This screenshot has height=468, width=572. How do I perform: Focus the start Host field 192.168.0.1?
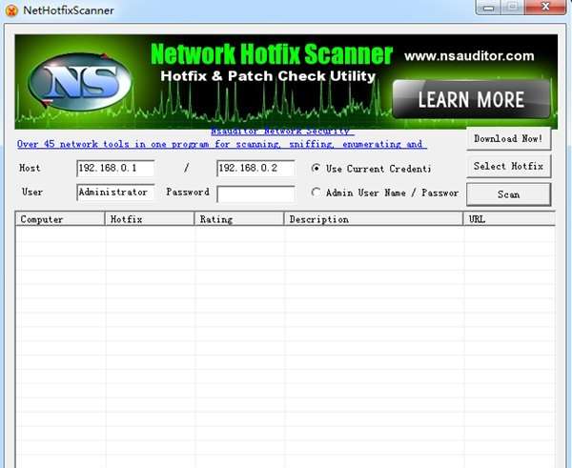115,168
